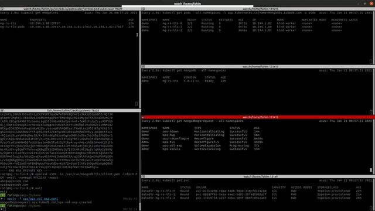Viewport: 375px width, 211px height.
Task: Click 'Progressing' status cell
Action: click(239, 145)
